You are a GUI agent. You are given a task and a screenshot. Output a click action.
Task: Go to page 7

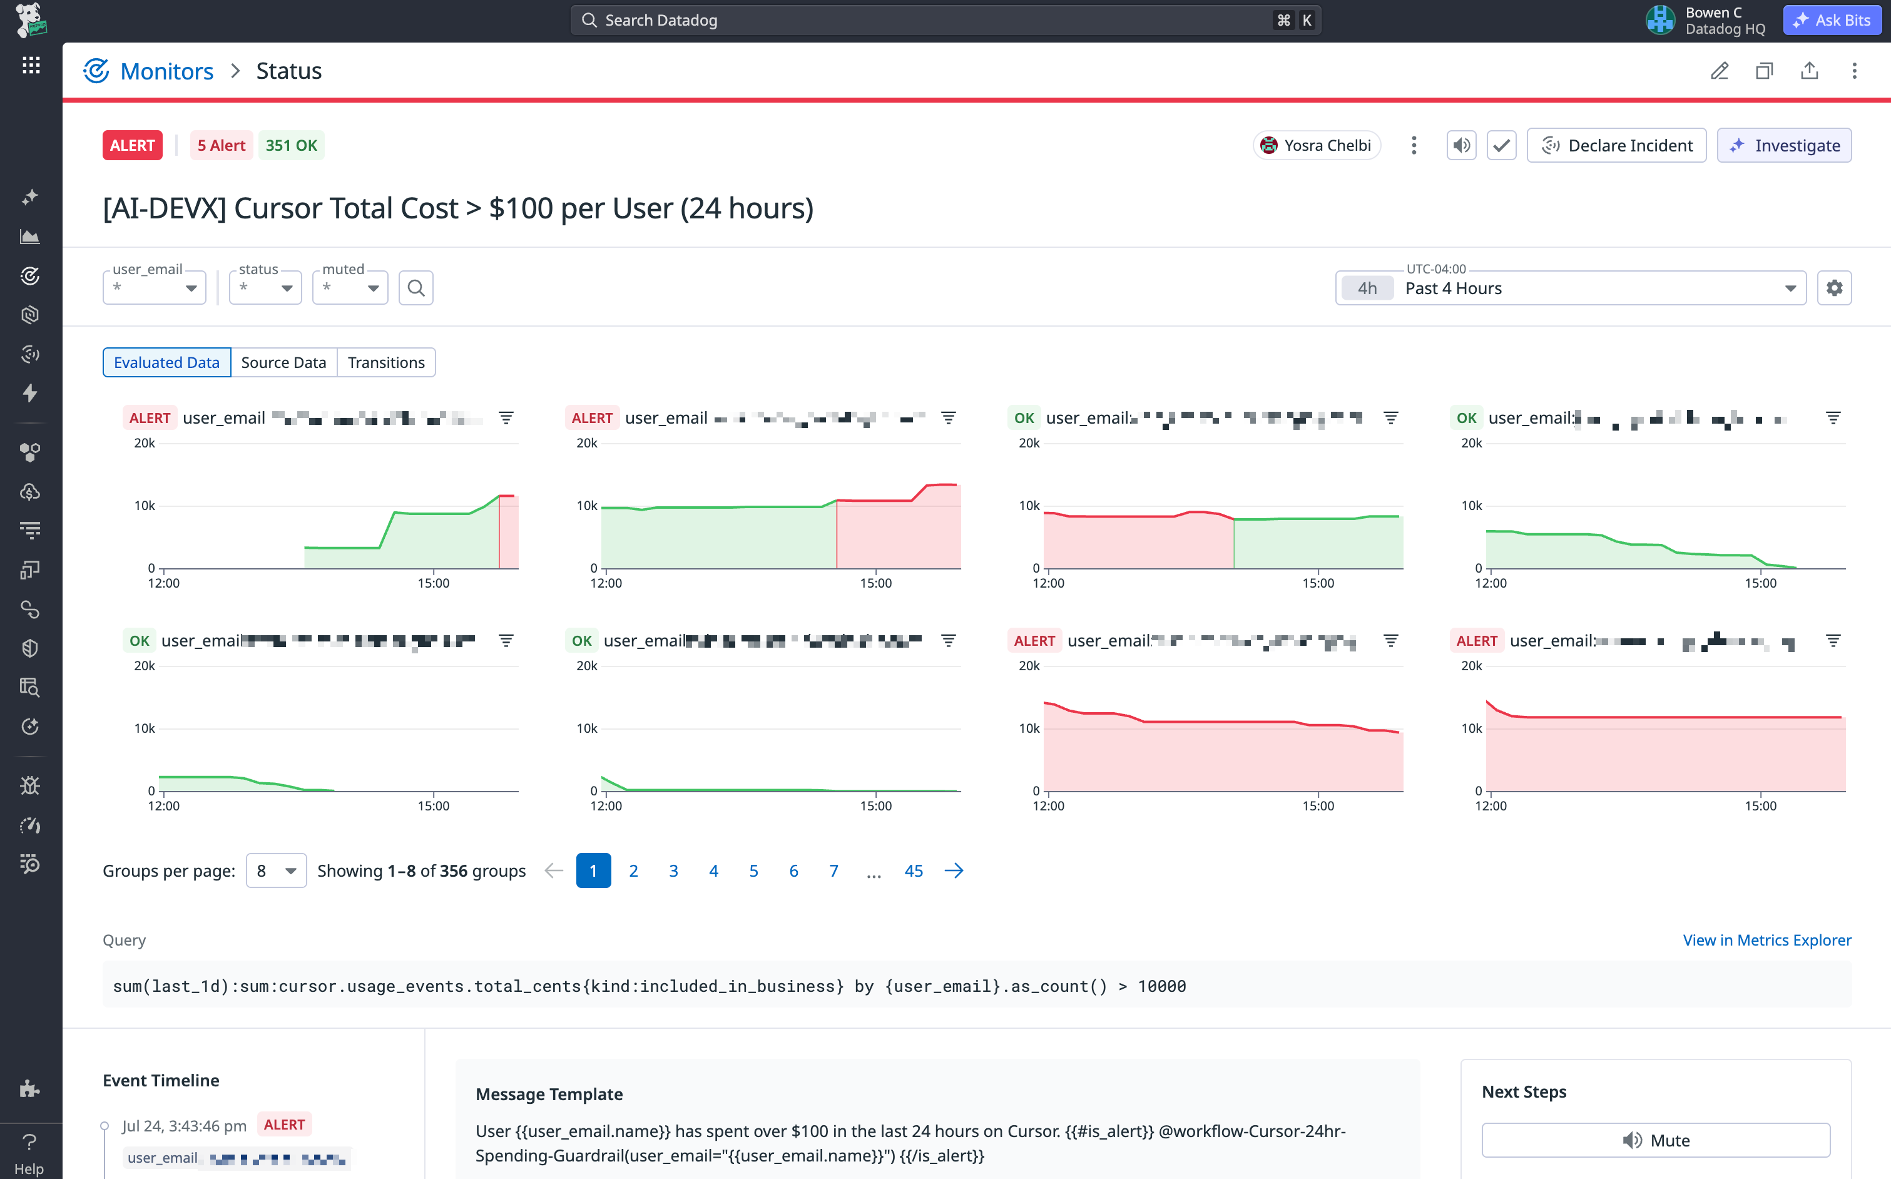(834, 870)
